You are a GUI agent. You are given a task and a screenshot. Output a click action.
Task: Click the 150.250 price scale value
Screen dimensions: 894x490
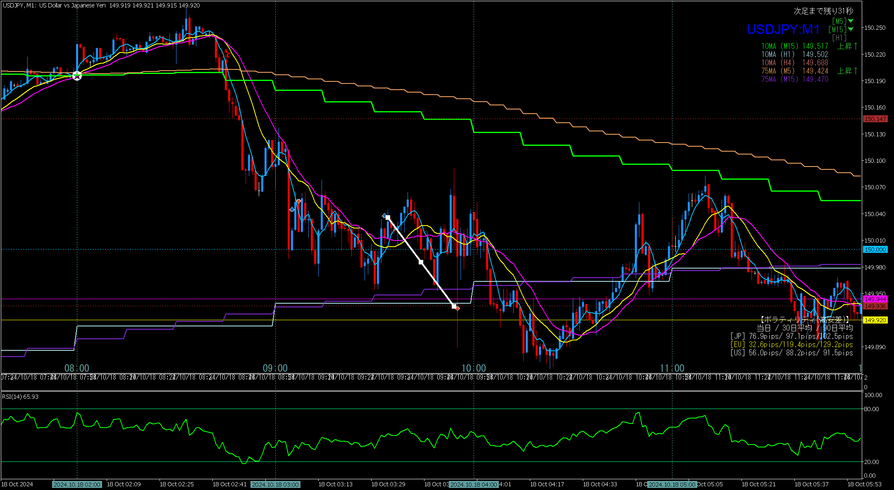tap(875, 28)
